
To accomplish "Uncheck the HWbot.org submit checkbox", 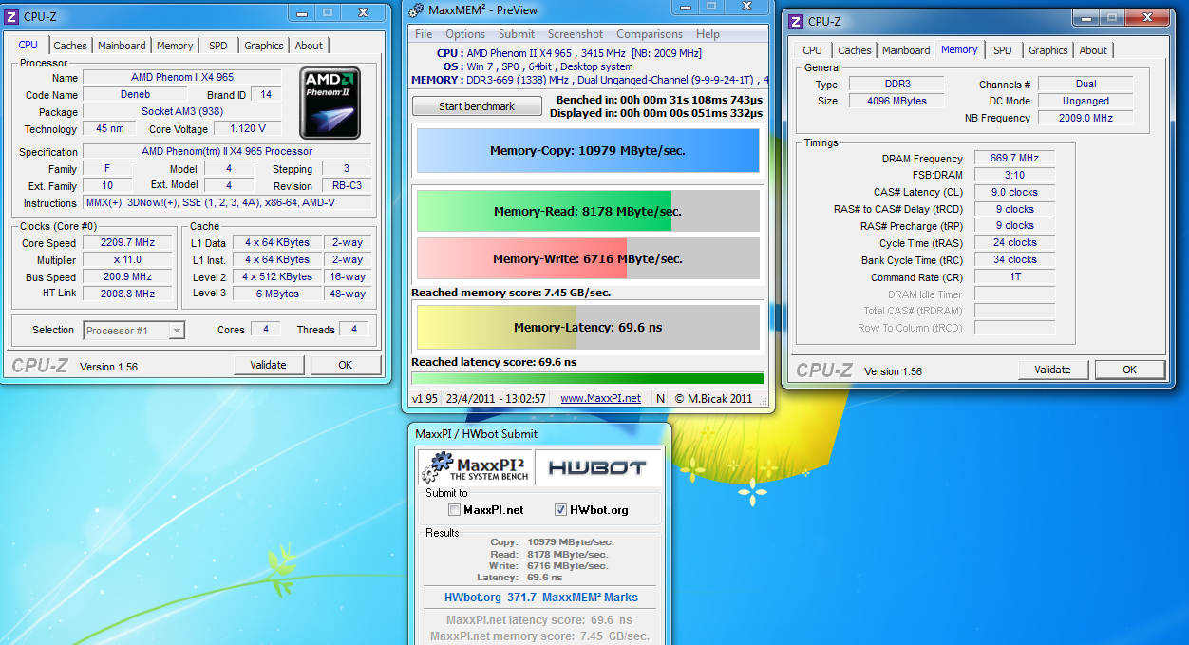I will pos(560,510).
